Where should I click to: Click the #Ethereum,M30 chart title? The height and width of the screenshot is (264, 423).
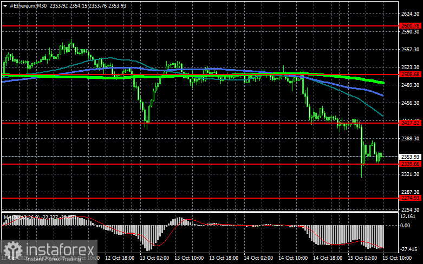click(x=28, y=5)
